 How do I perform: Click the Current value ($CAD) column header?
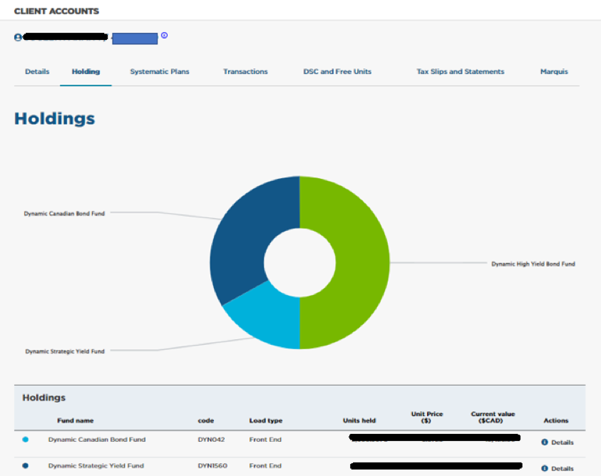(x=493, y=417)
